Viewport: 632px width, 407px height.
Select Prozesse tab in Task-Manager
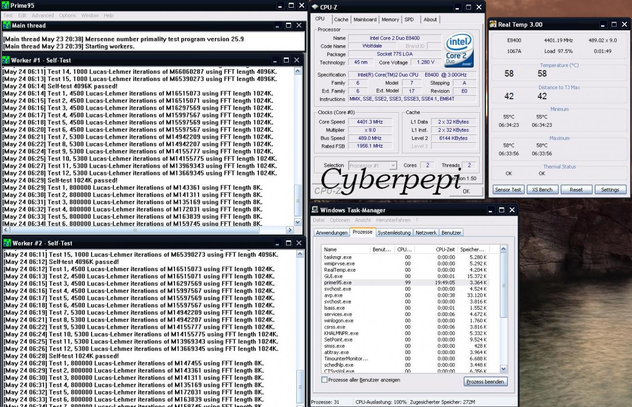[363, 232]
